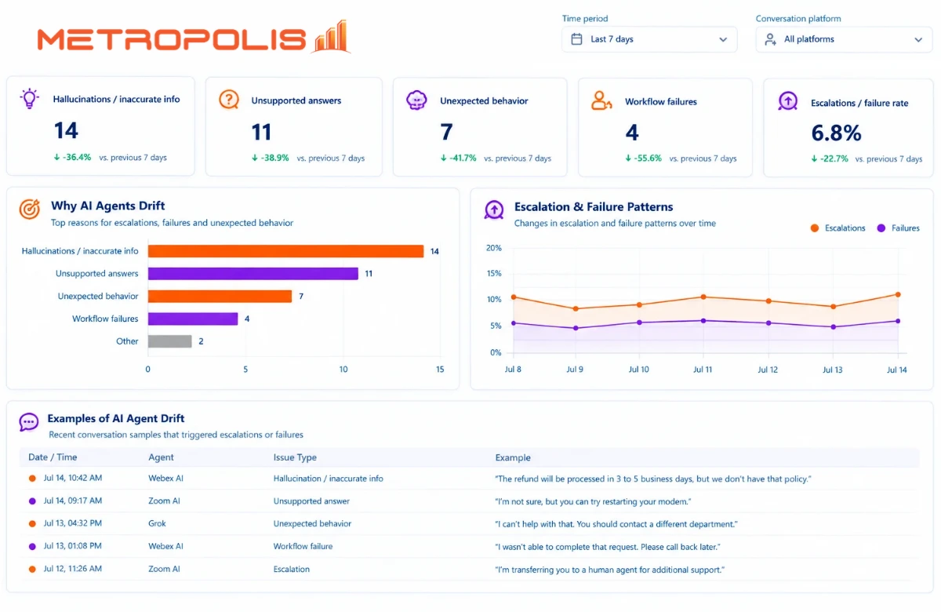
Task: Click the lightbulb Hallucinations card icon
Action: pos(30,98)
